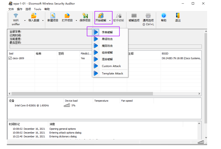Click the log panel scroll up arrow
Screen dimensions: 221x149
[x=199, y=124]
